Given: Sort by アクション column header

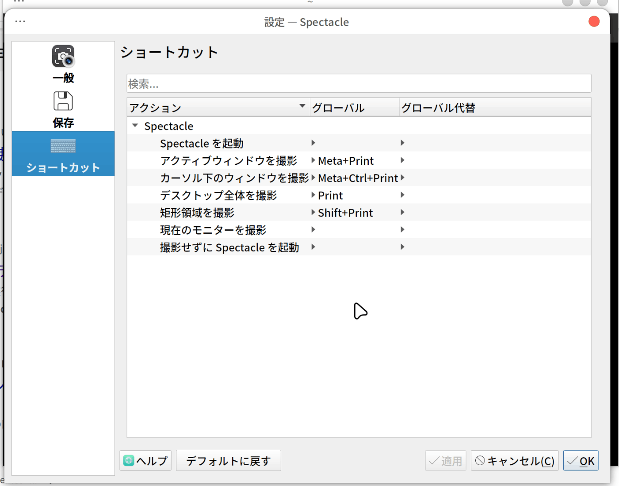Looking at the screenshot, I should click(x=218, y=107).
